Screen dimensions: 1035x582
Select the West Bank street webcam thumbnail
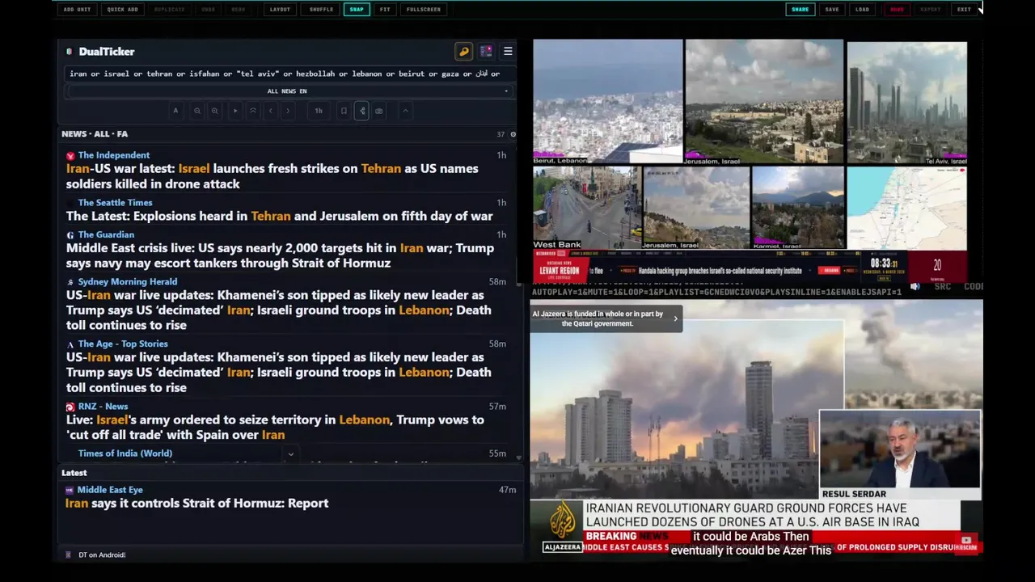586,208
